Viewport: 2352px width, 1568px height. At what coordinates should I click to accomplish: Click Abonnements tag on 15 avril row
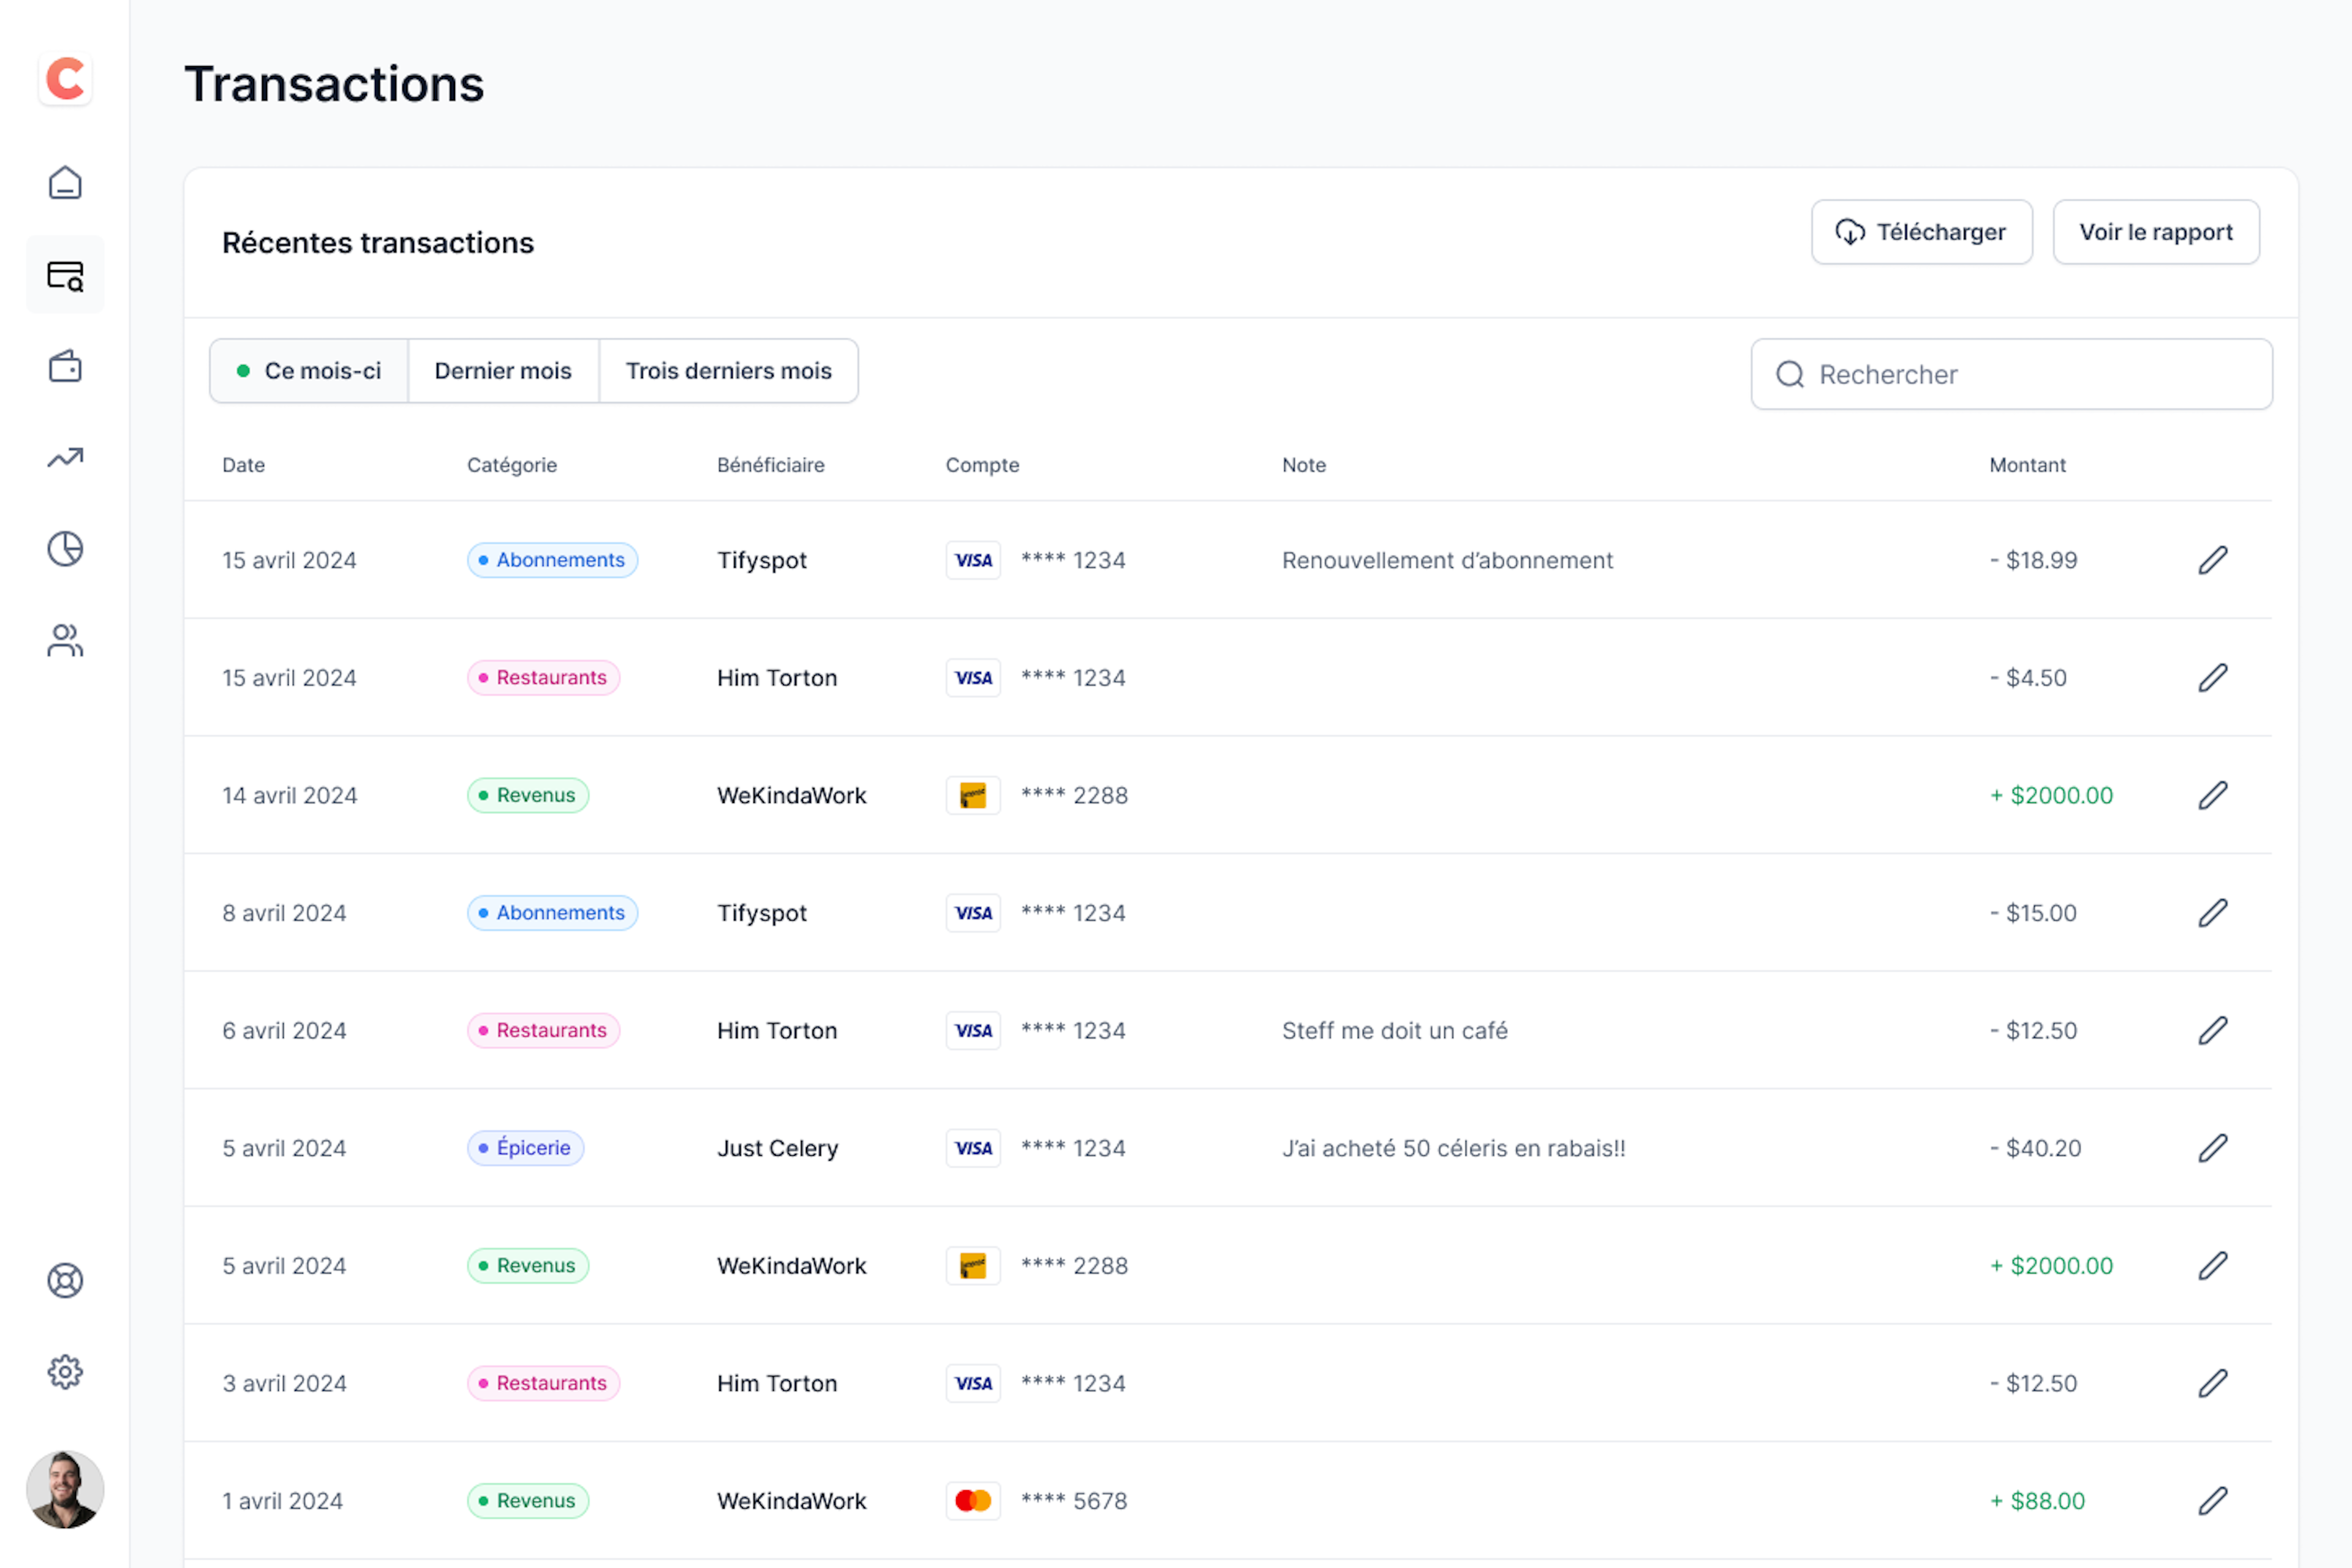click(552, 560)
